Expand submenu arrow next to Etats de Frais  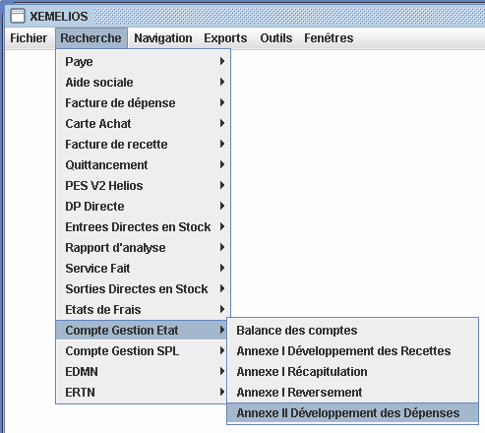(x=222, y=309)
